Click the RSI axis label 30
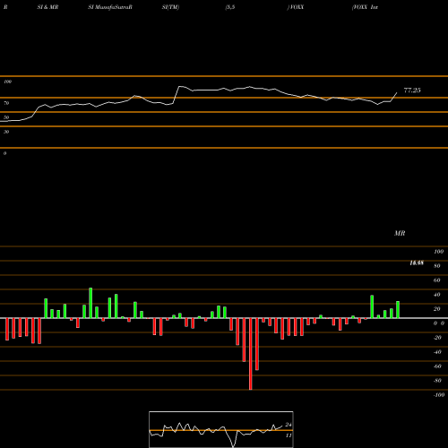 [x=6, y=132]
